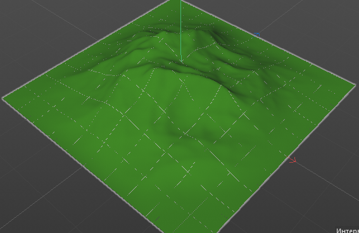
Task: Click the red X-axis arrow handle
Action: click(x=293, y=160)
